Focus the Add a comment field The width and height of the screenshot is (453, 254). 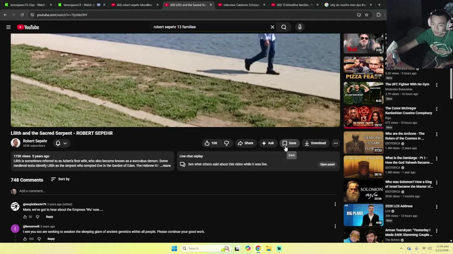(x=177, y=191)
